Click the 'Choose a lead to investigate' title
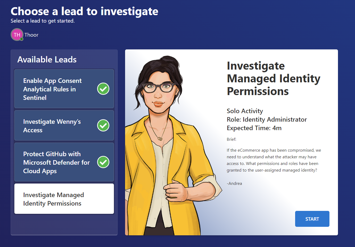The height and width of the screenshot is (247, 355). coord(84,11)
